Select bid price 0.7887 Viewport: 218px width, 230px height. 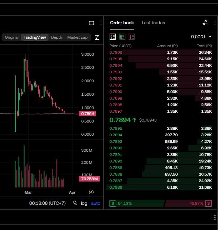[x=116, y=181]
